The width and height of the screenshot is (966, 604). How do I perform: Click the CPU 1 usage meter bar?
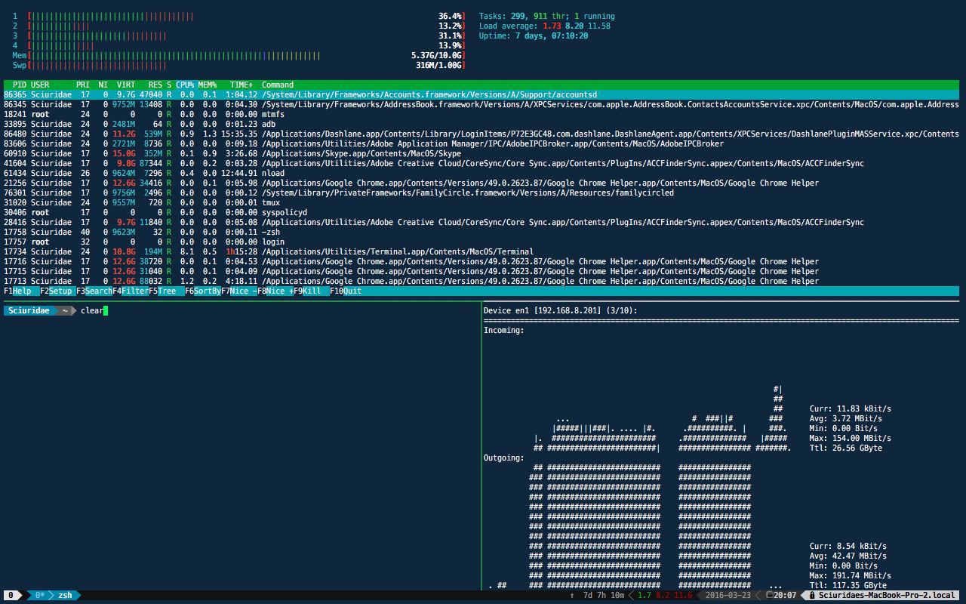[246, 16]
